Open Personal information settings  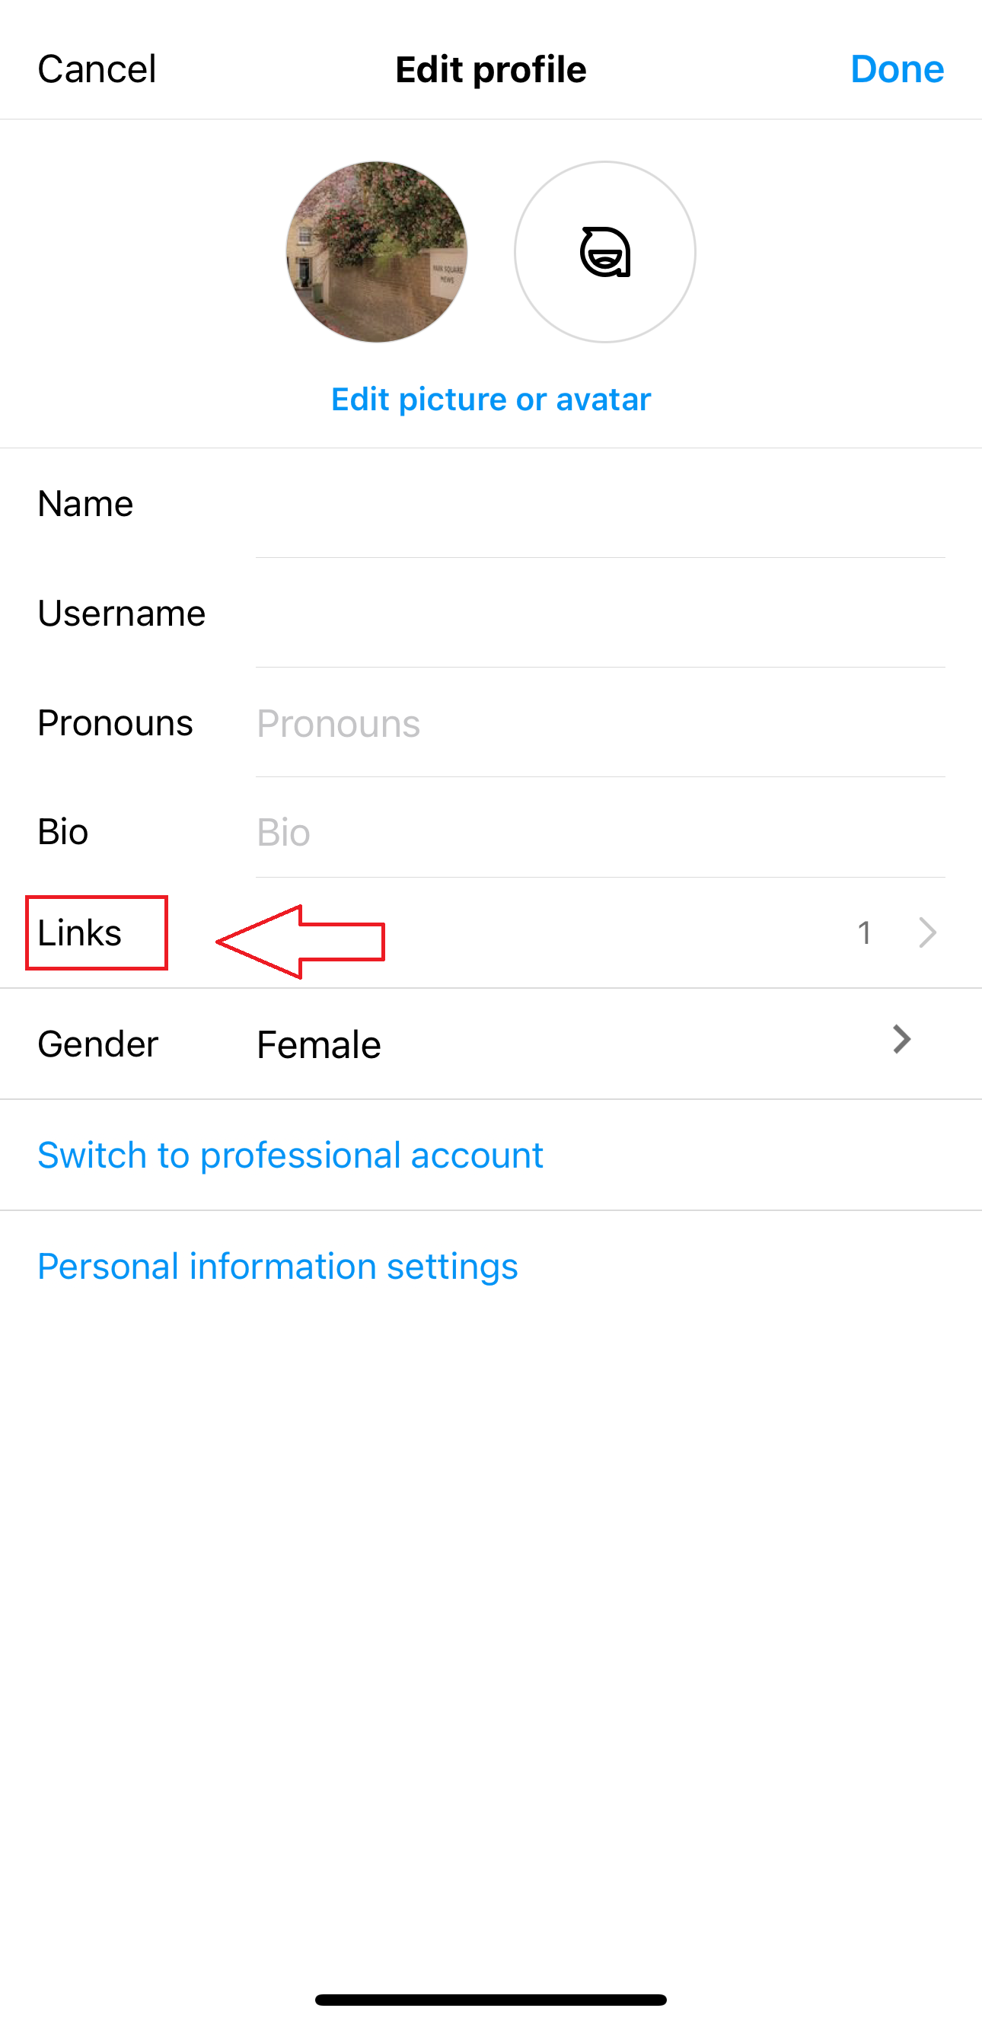(278, 1266)
